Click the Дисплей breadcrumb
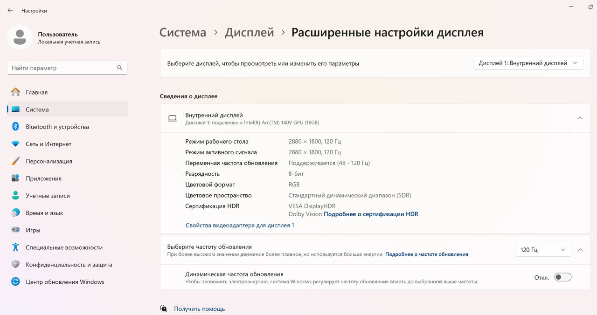 [249, 33]
